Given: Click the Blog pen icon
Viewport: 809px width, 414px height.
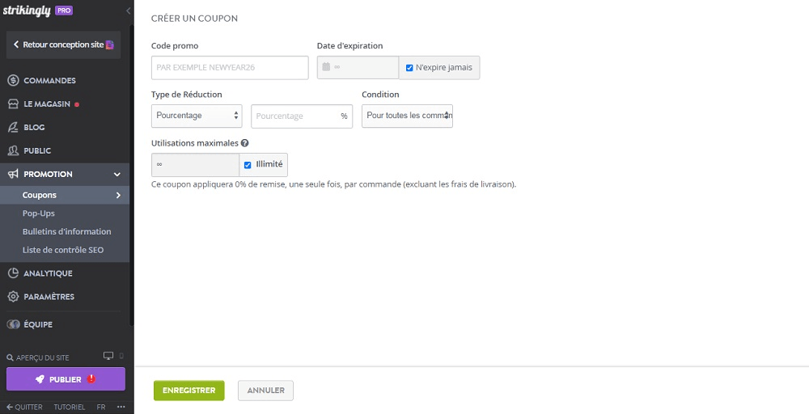Looking at the screenshot, I should point(13,128).
